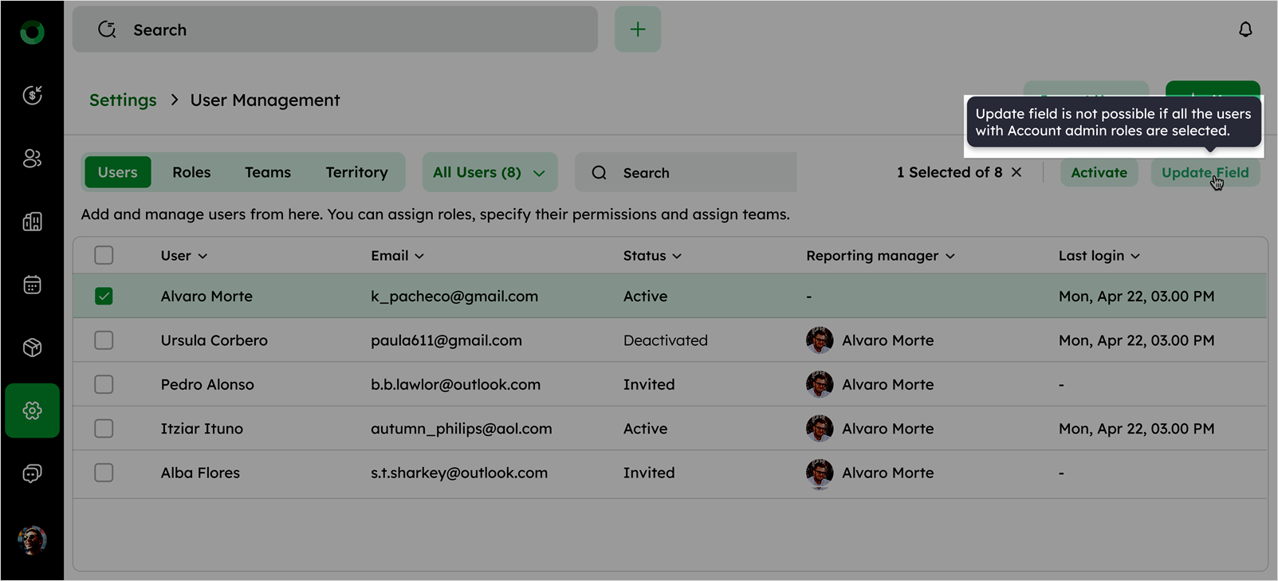
Task: Click the Activate button
Action: coord(1098,173)
